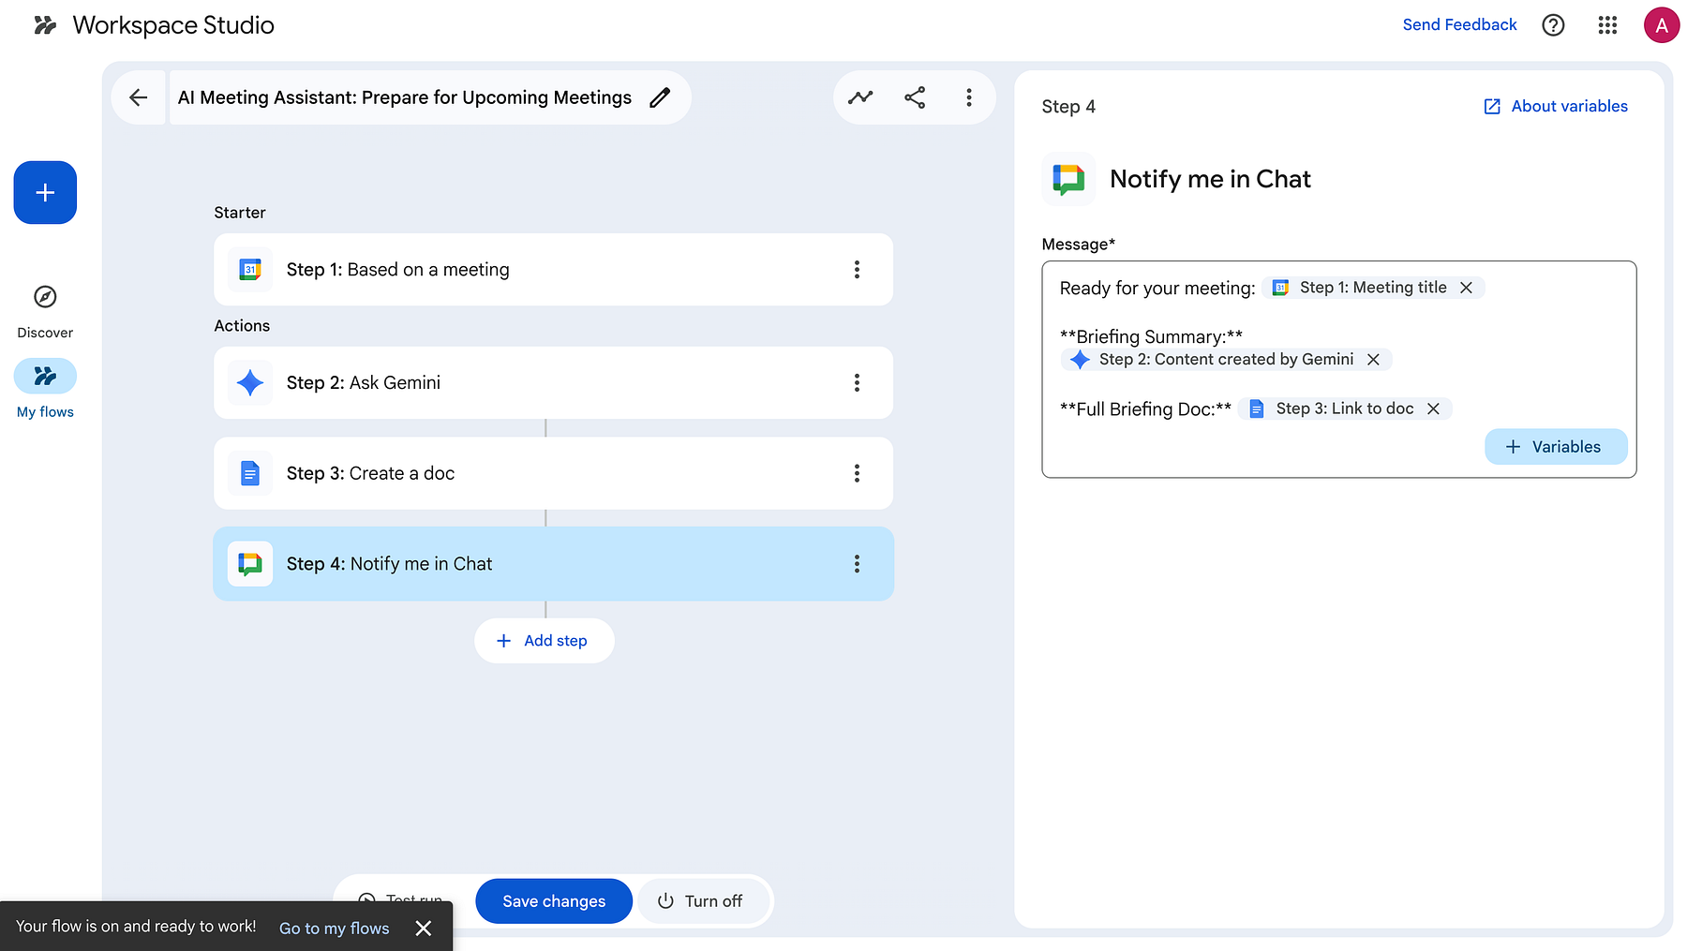1687x951 pixels.
Task: Click the Docs icon in Step 3
Action: pos(250,473)
